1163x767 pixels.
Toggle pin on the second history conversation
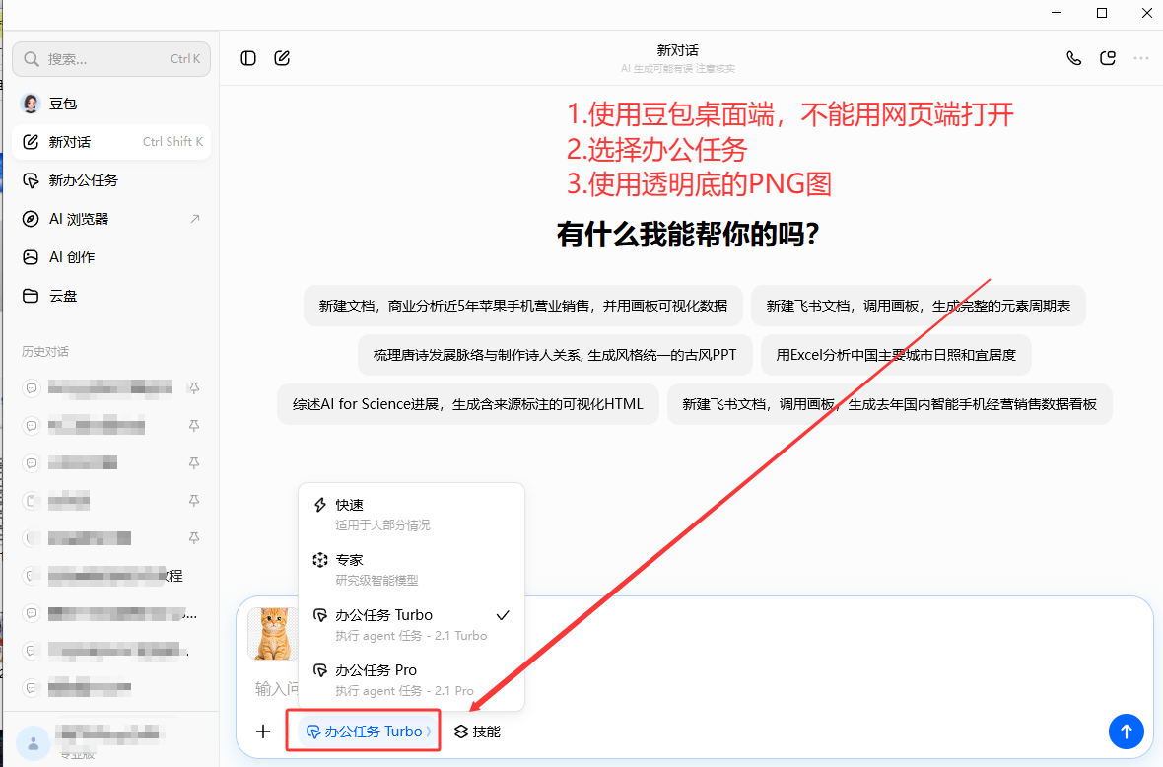[x=193, y=426]
